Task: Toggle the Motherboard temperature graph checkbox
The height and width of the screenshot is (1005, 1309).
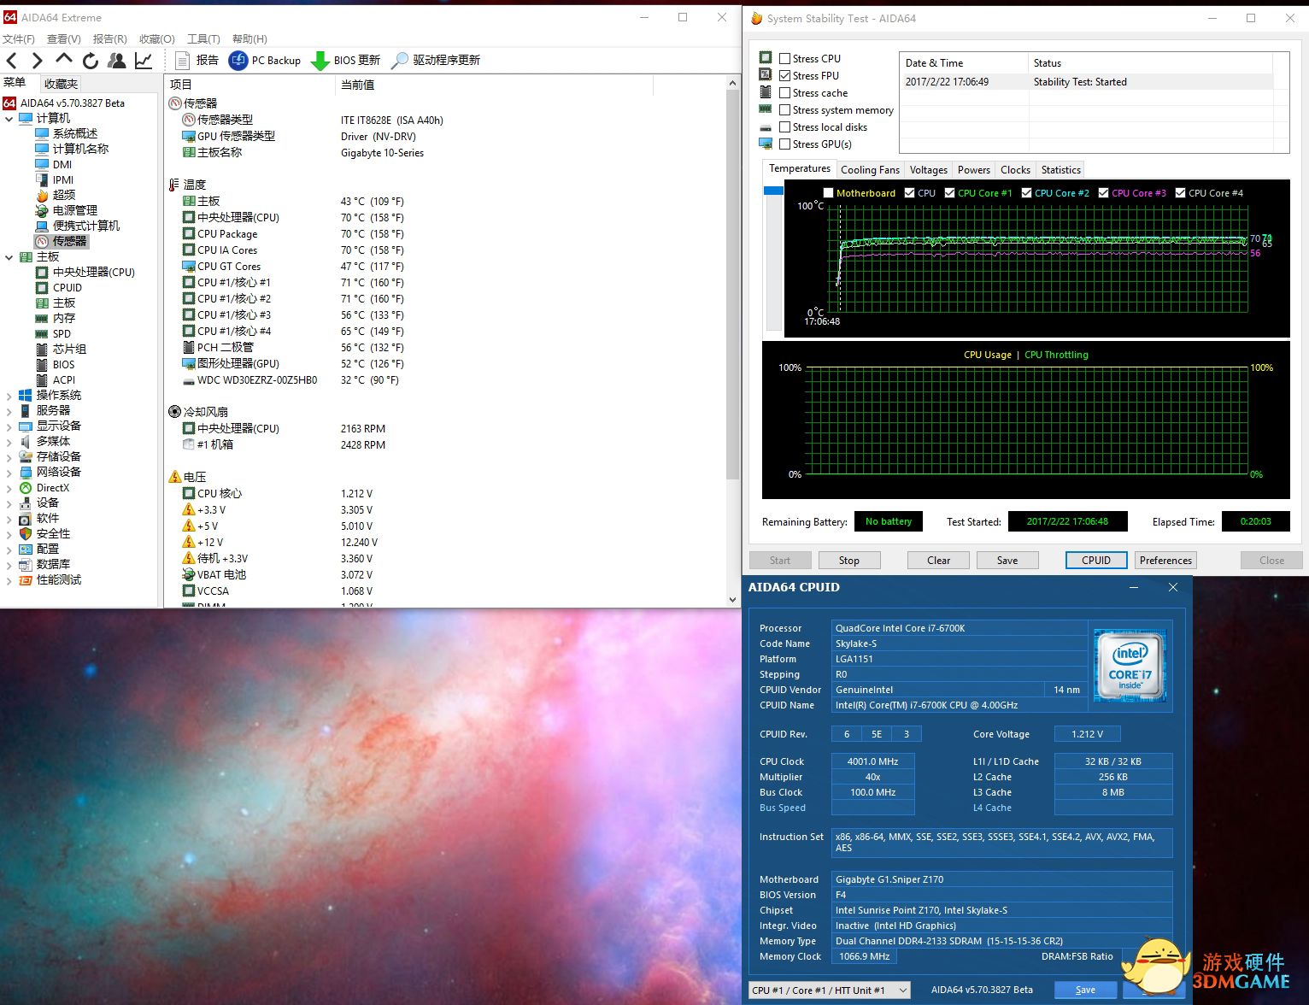Action: point(828,193)
